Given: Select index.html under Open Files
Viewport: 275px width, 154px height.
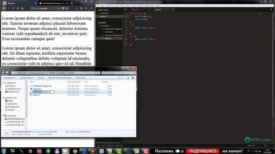Looking at the screenshot, I should [104, 13].
